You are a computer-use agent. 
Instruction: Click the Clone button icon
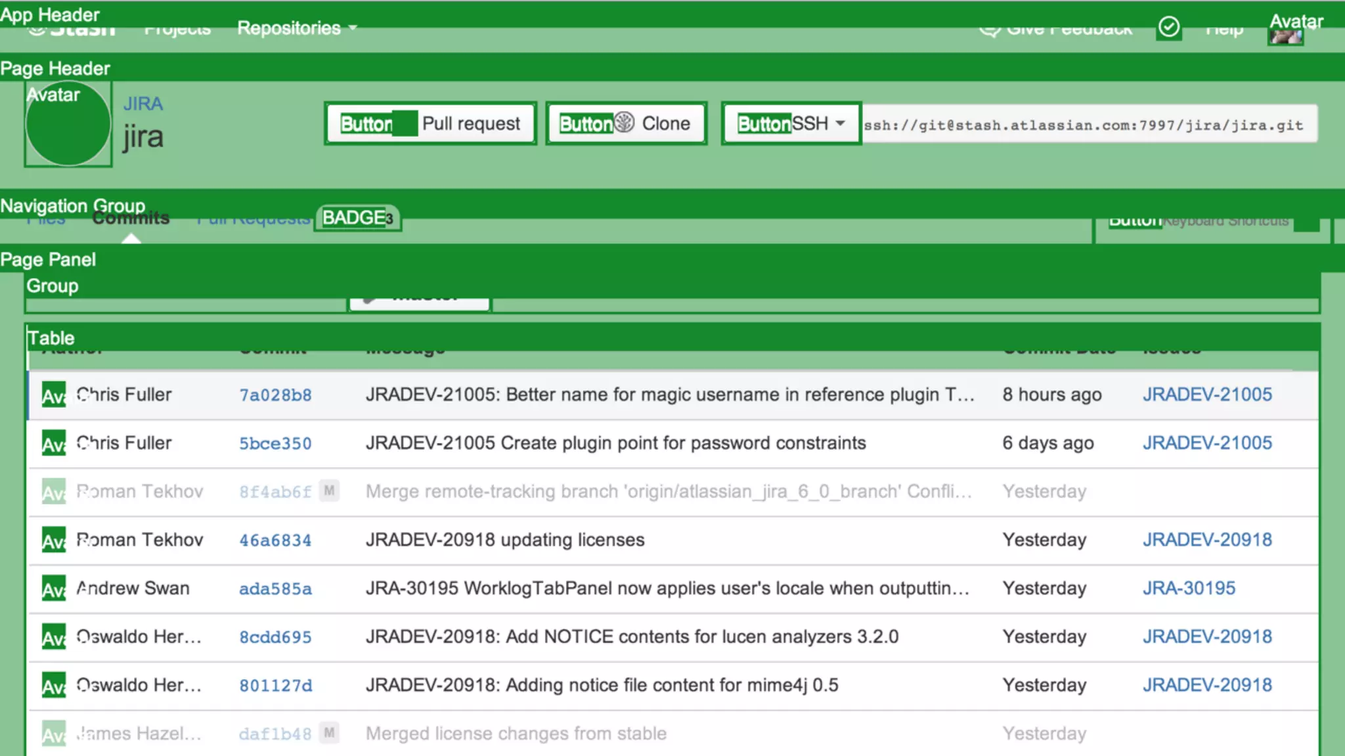click(624, 122)
